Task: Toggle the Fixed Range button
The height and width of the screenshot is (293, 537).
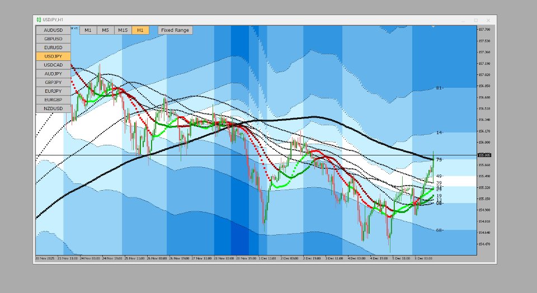Action: pyautogui.click(x=175, y=30)
